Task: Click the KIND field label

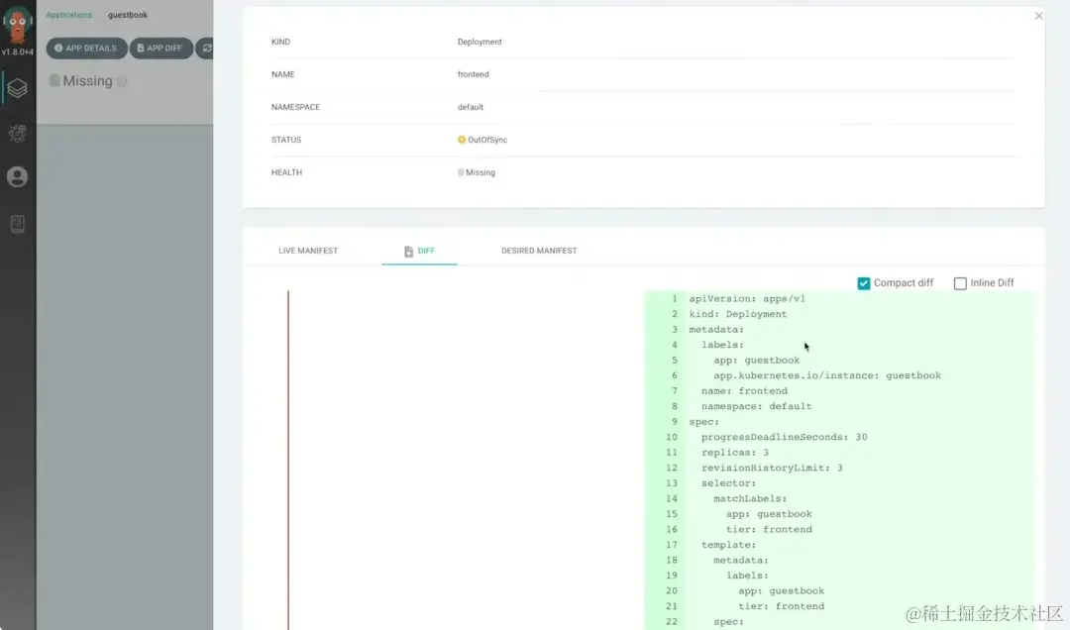Action: 280,42
